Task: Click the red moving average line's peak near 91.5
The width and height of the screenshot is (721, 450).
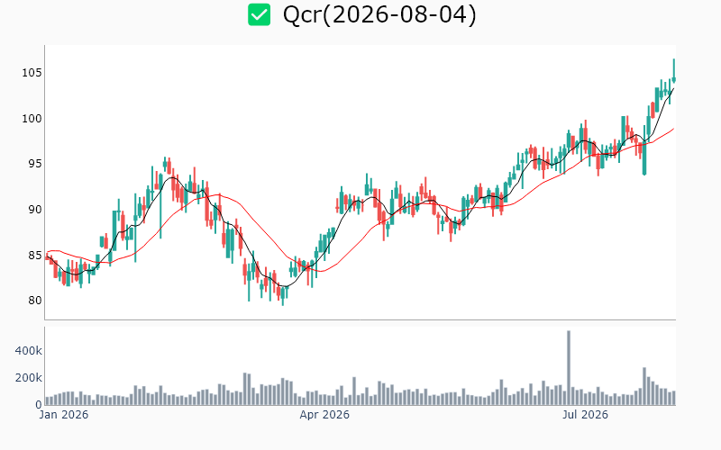Action: click(x=220, y=194)
